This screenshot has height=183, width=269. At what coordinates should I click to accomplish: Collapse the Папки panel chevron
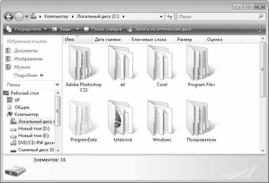coord(57,85)
